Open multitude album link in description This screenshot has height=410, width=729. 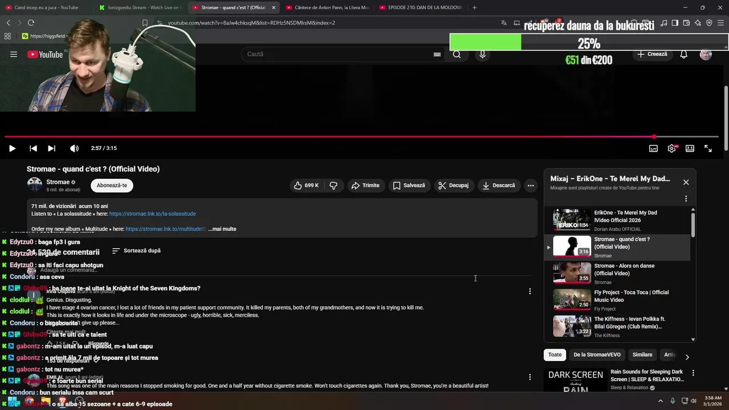[x=165, y=229]
